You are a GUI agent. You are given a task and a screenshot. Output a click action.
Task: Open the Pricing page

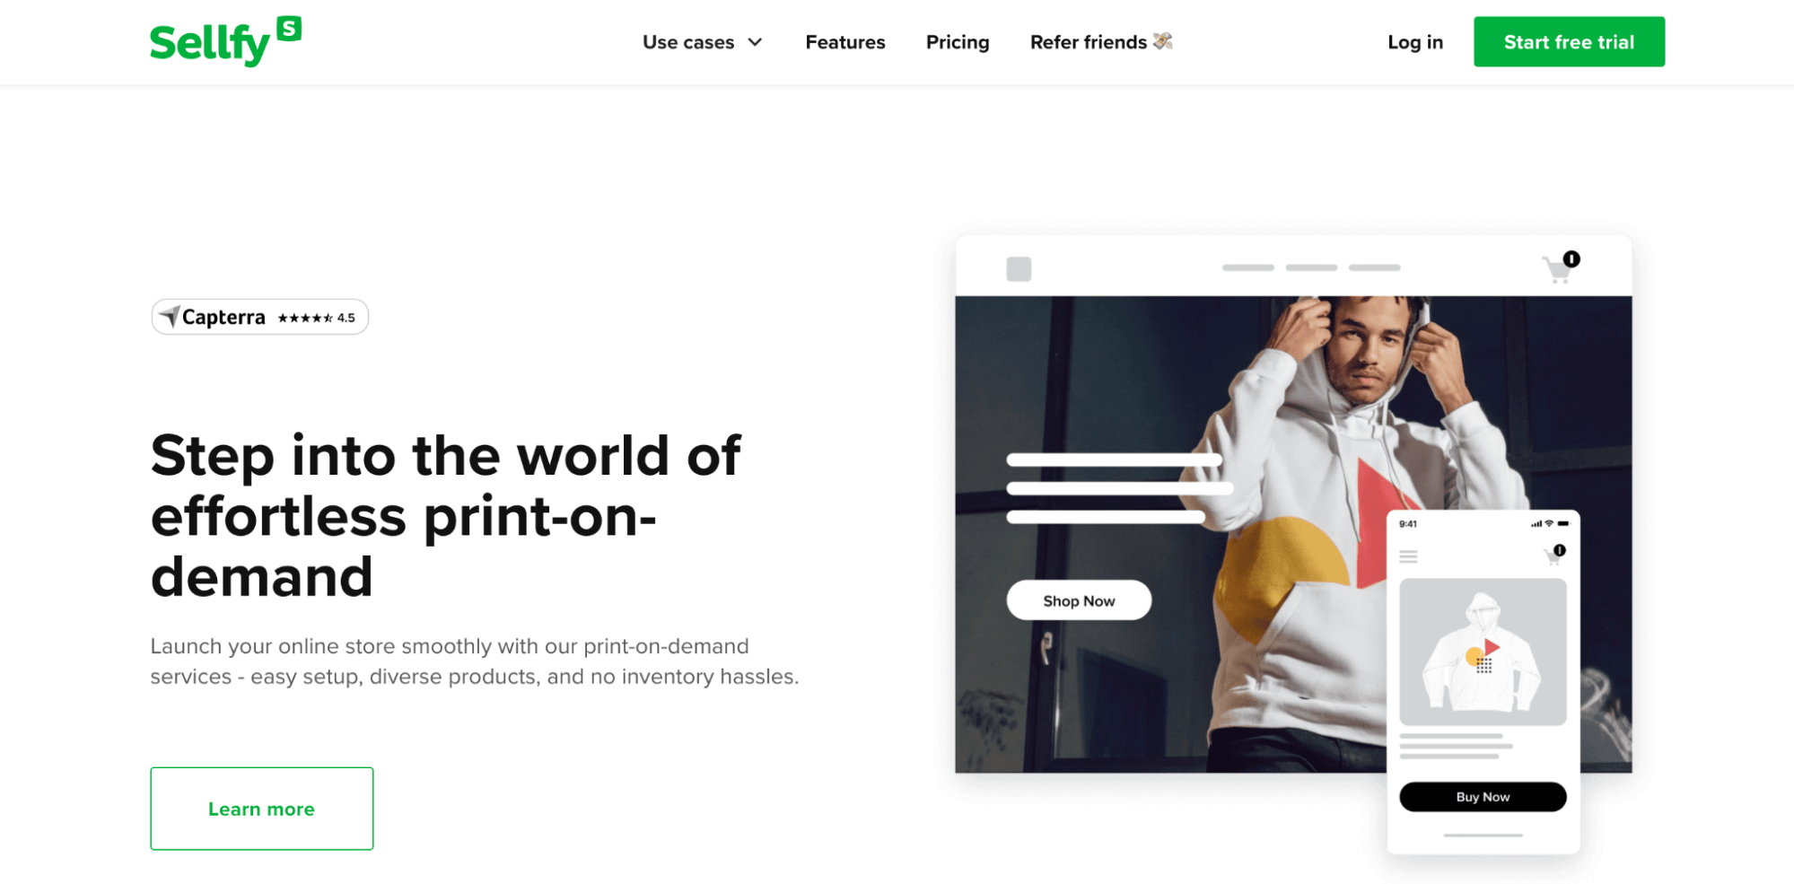(958, 42)
